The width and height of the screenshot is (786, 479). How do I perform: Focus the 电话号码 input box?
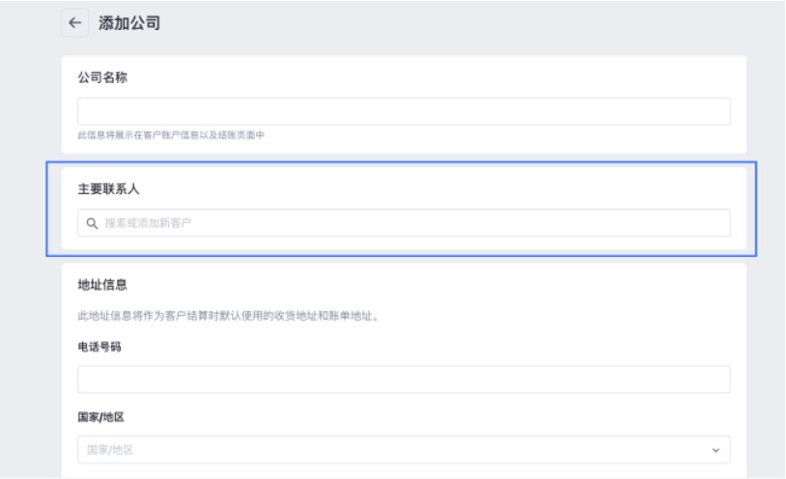tap(404, 380)
